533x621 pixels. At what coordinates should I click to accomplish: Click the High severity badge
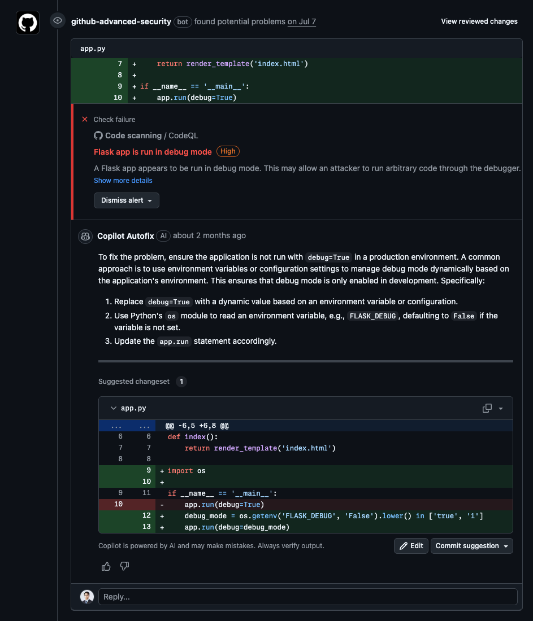[x=228, y=151]
